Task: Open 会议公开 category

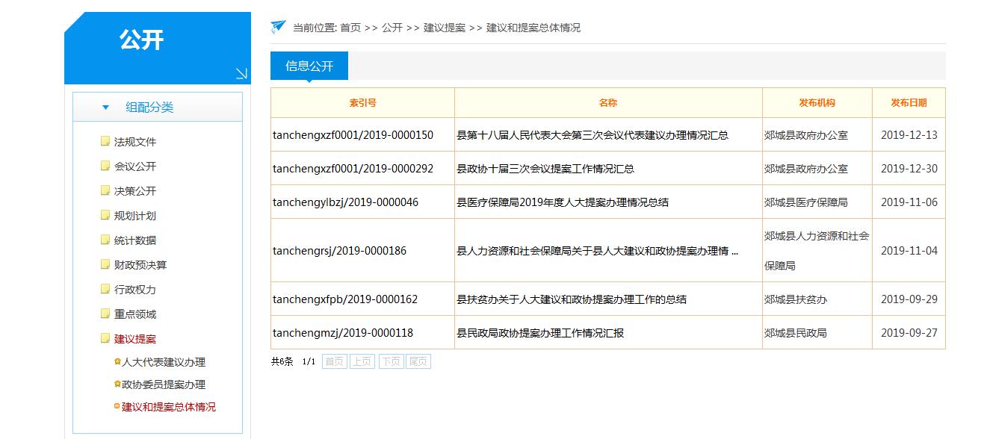Action: point(135,166)
